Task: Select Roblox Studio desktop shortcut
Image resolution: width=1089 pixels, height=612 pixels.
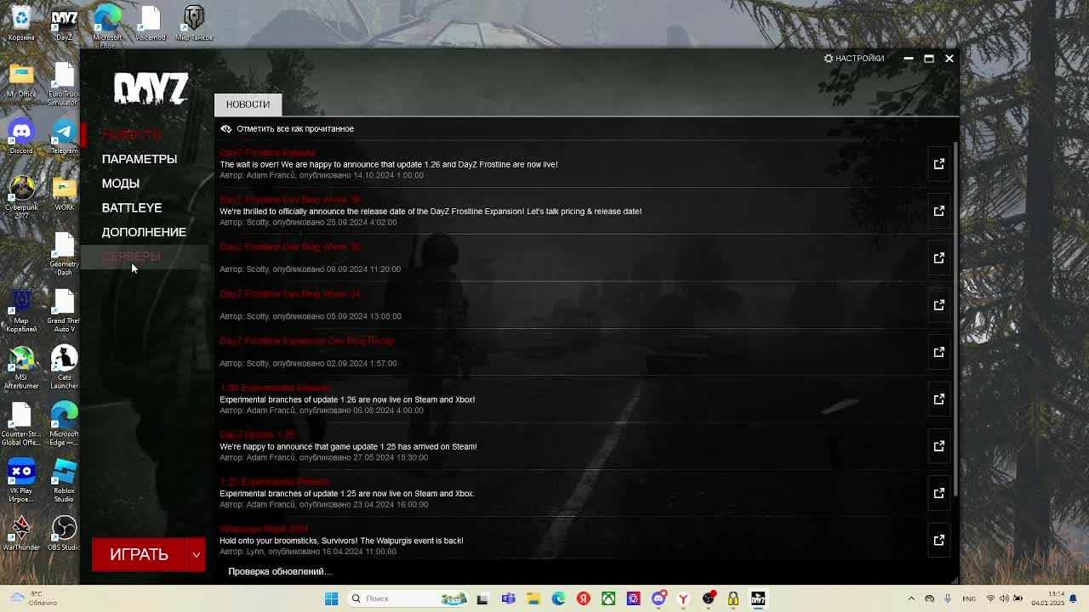Action: [x=64, y=481]
